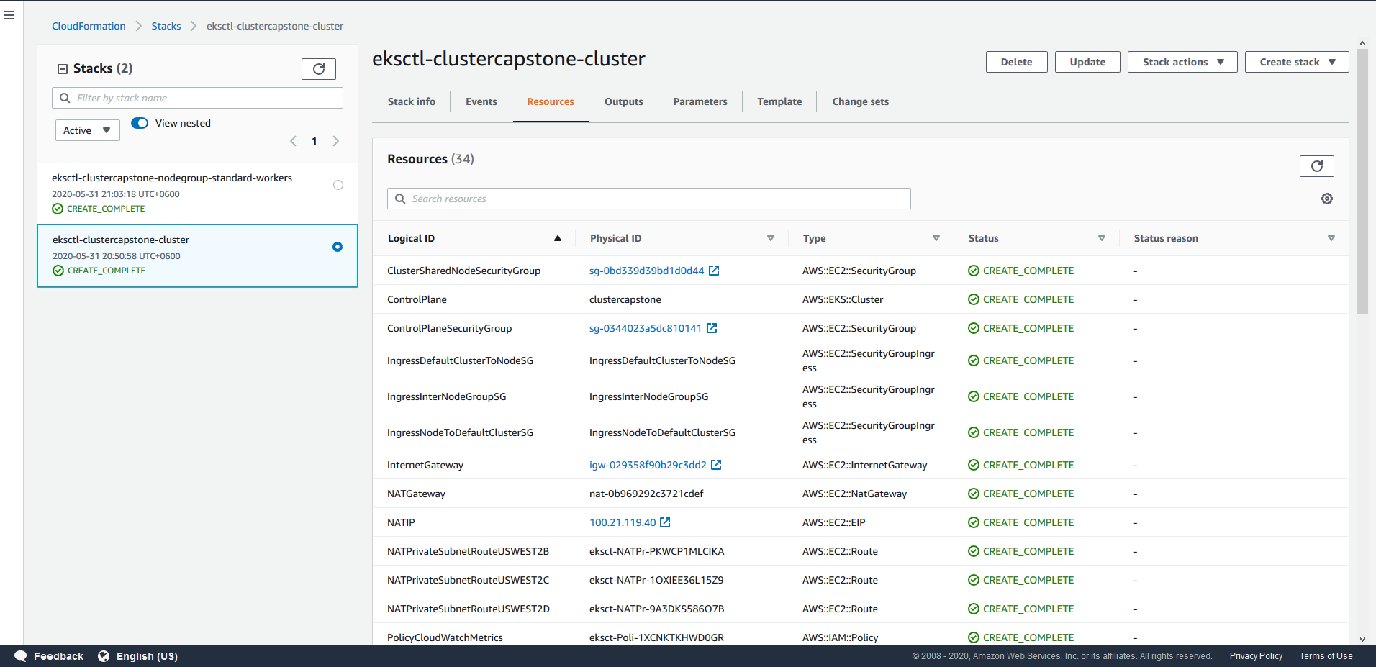Viewport: 1376px width, 667px height.
Task: Click AWS::EKS::Cluster type cell
Action: click(x=843, y=299)
